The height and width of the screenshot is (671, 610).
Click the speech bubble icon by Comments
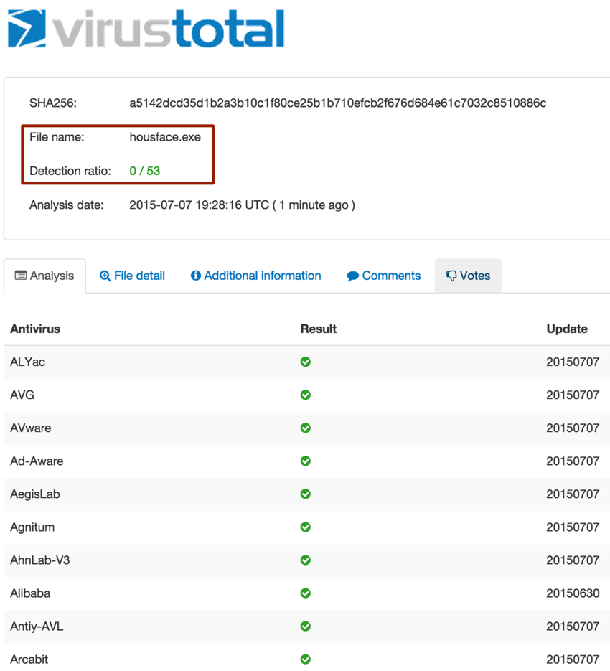pyautogui.click(x=353, y=276)
